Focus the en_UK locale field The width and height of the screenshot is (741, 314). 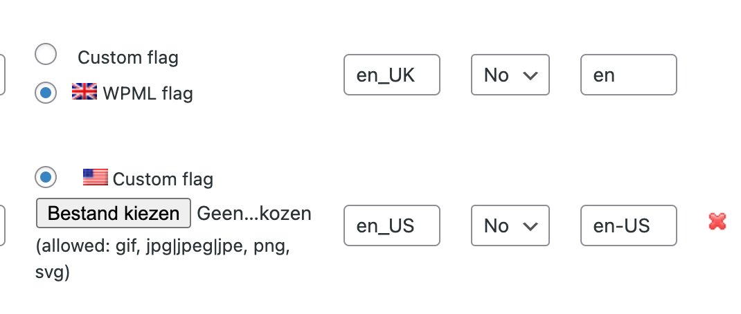(392, 75)
